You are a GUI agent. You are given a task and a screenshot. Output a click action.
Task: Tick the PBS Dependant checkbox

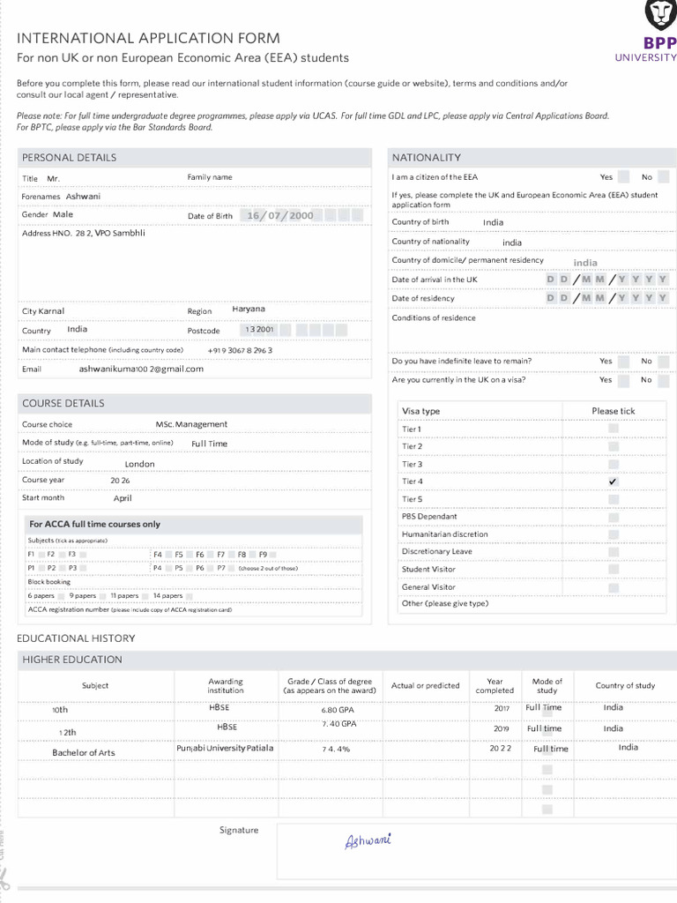pos(614,517)
